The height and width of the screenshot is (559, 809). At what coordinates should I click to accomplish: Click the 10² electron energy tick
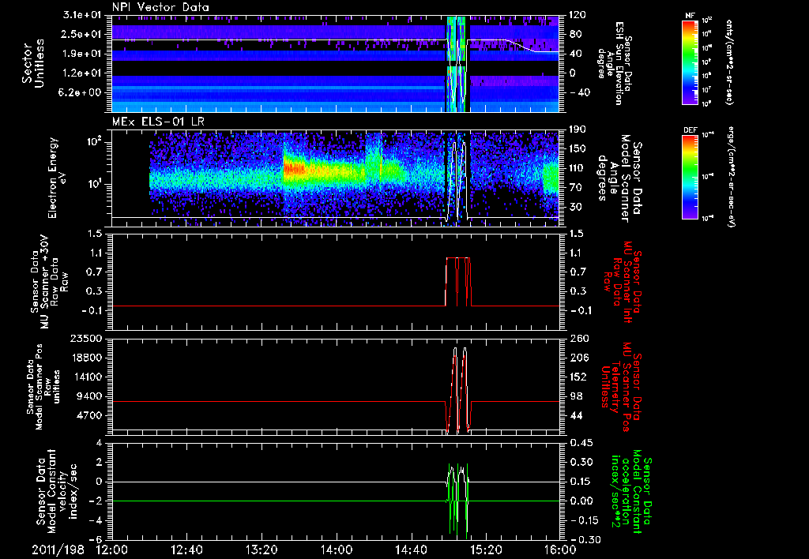(x=93, y=142)
